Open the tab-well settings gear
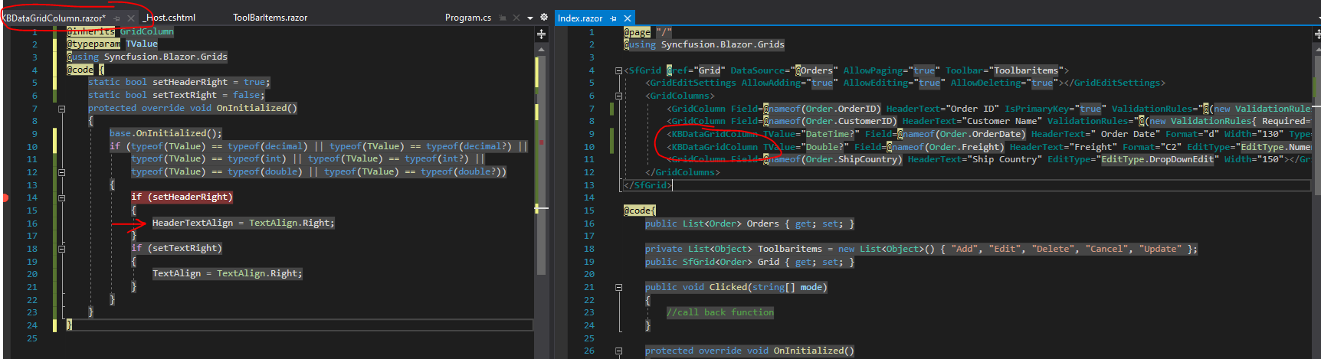 pyautogui.click(x=544, y=17)
